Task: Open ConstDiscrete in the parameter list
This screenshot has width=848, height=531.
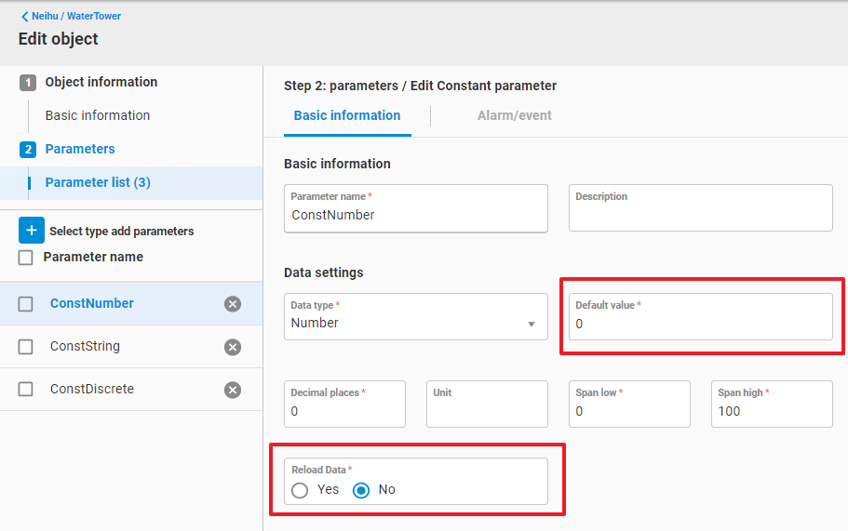Action: coord(92,390)
